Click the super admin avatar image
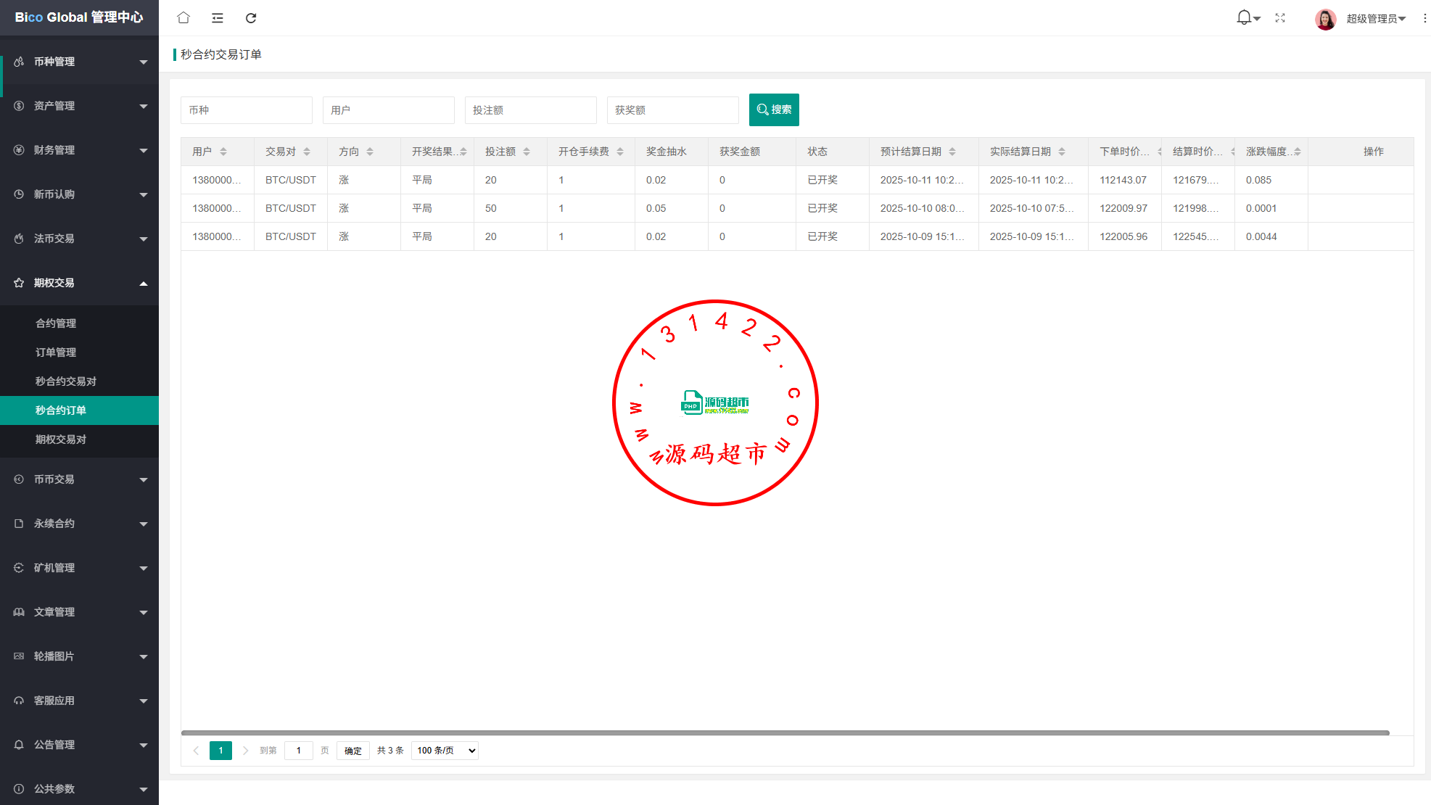 click(1325, 19)
